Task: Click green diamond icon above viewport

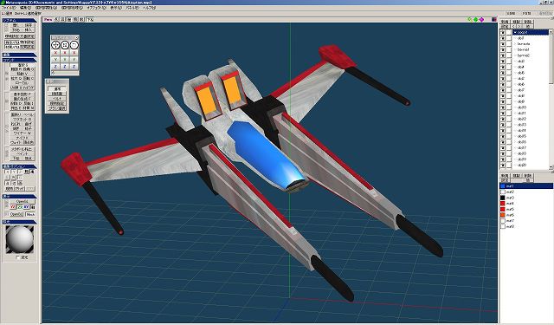Action: coord(475,19)
